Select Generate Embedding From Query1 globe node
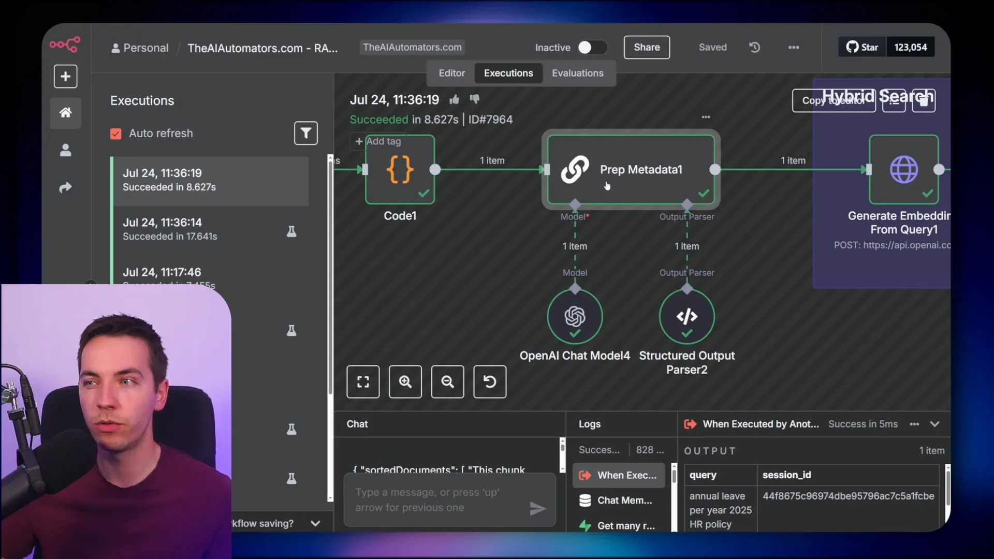 pos(904,169)
